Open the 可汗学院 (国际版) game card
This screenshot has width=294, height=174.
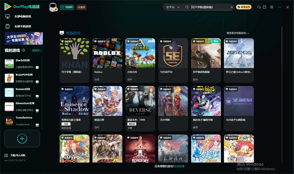(74, 60)
